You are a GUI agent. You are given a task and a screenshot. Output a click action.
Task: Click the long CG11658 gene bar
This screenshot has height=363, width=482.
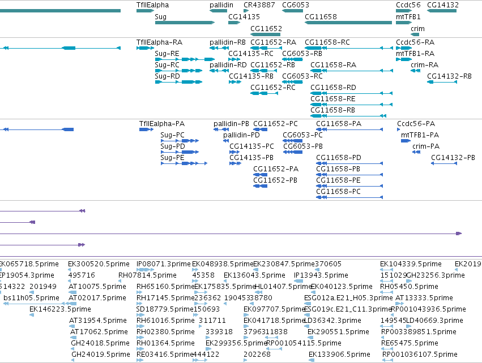click(348, 23)
